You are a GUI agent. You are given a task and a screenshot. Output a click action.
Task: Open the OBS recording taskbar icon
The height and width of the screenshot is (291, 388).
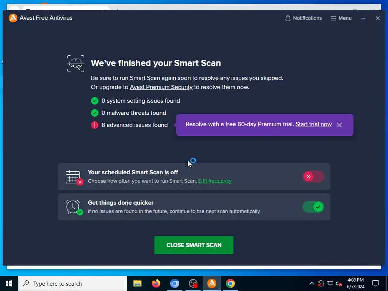point(193,283)
